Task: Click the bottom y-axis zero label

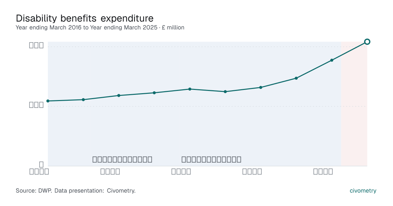Action: click(x=42, y=164)
